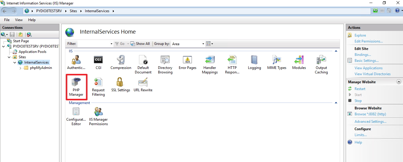Click Explore in Actions pane
The height and width of the screenshot is (162, 403).
[x=360, y=35]
